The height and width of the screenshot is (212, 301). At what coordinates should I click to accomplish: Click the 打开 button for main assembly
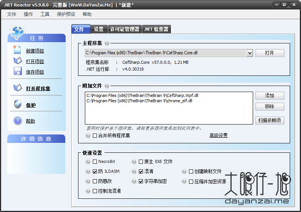point(270,53)
